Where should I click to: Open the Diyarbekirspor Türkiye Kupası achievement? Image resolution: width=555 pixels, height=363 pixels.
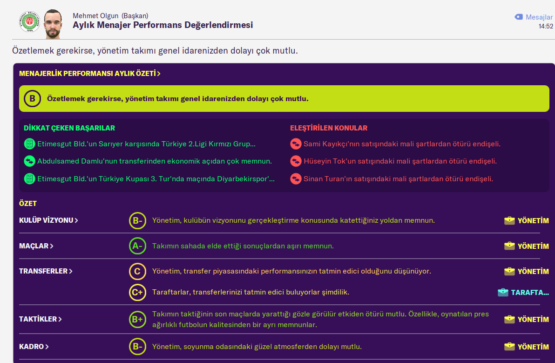tap(156, 179)
